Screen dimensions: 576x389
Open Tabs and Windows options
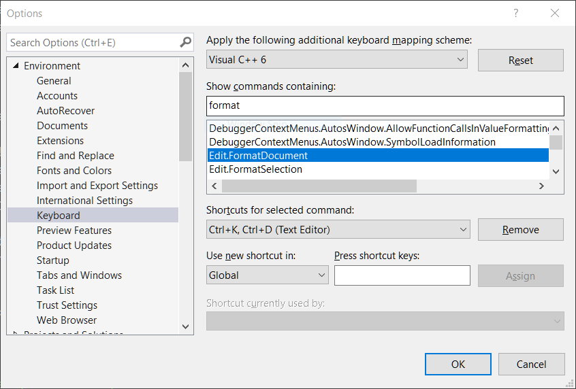(80, 275)
